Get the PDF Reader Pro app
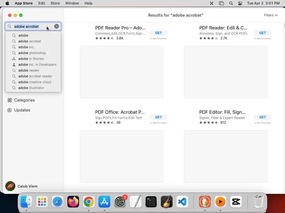The height and width of the screenshot is (213, 285). point(158,33)
